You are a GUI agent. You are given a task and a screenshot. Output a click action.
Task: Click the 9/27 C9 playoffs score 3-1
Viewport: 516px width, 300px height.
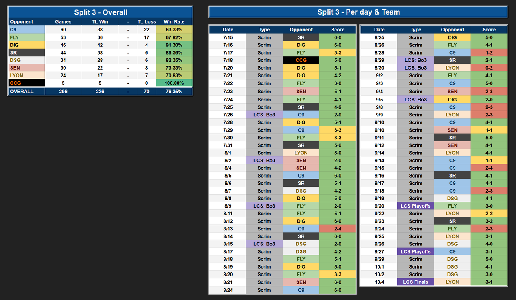pos(489,251)
